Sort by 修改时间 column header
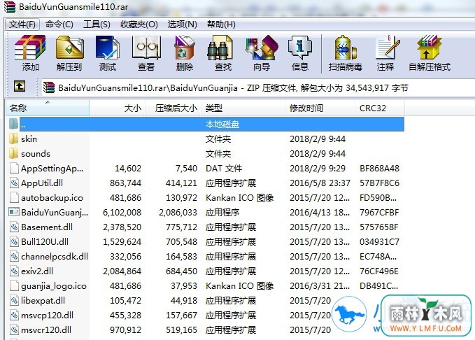 pyautogui.click(x=320, y=108)
